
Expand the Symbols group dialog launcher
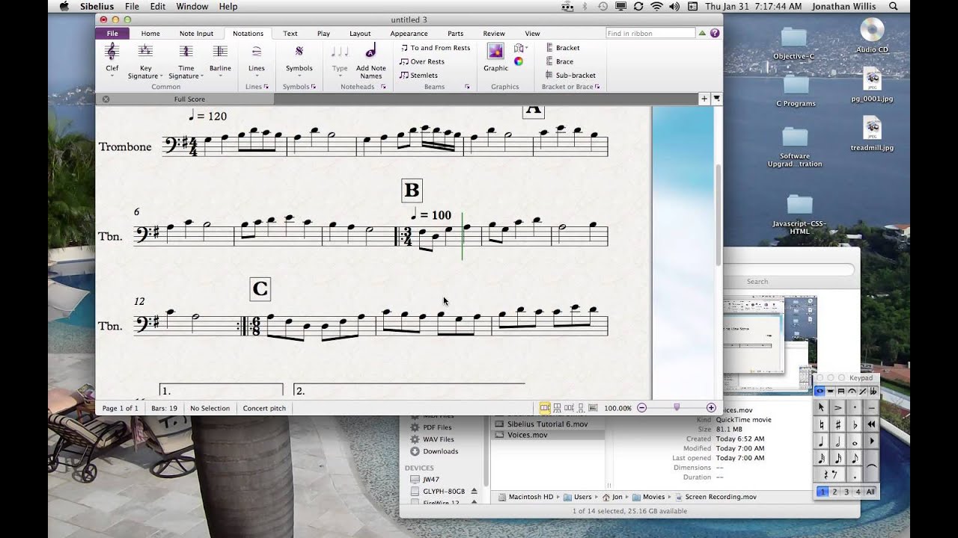click(x=313, y=87)
